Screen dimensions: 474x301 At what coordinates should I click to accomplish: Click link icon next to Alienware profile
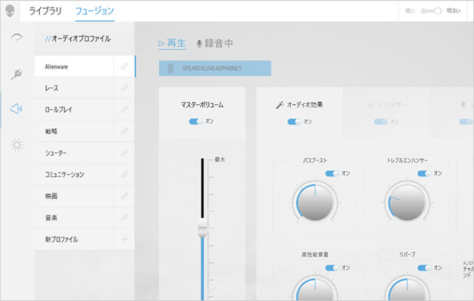pos(125,66)
